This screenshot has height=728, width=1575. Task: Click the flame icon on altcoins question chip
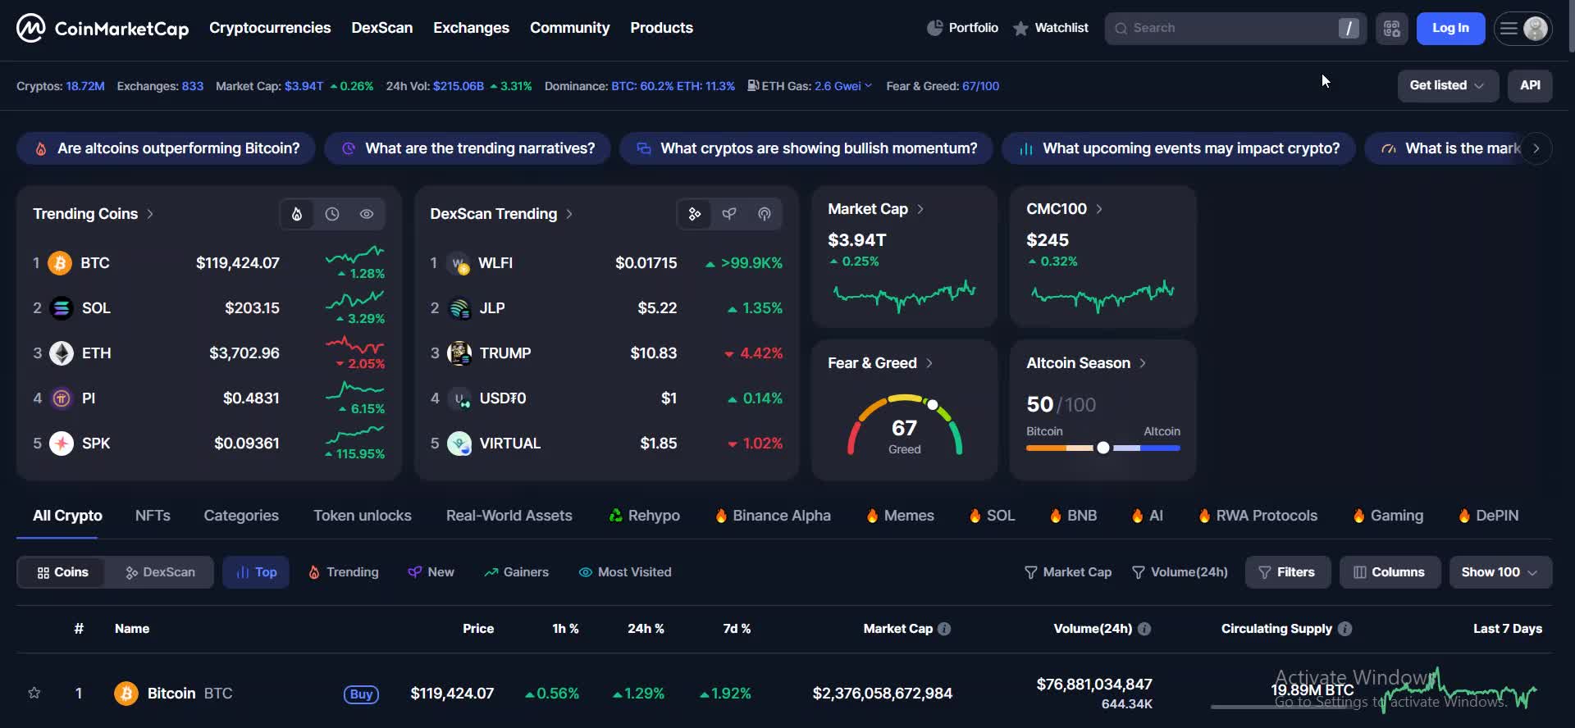(x=41, y=149)
